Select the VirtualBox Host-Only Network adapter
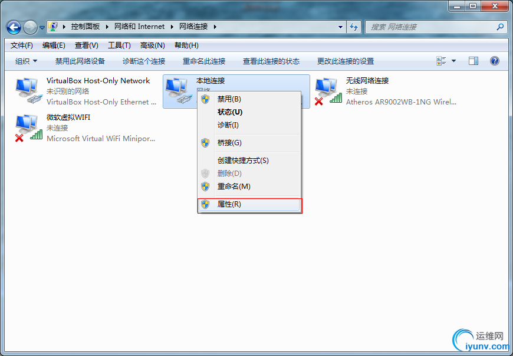 point(86,92)
